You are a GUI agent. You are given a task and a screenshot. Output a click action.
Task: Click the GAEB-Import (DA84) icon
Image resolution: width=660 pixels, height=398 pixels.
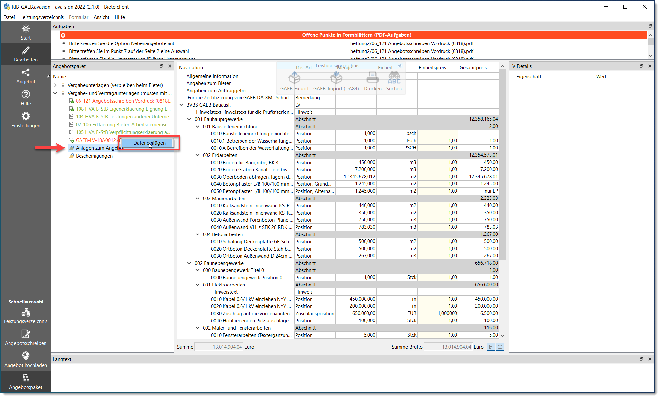pos(336,78)
